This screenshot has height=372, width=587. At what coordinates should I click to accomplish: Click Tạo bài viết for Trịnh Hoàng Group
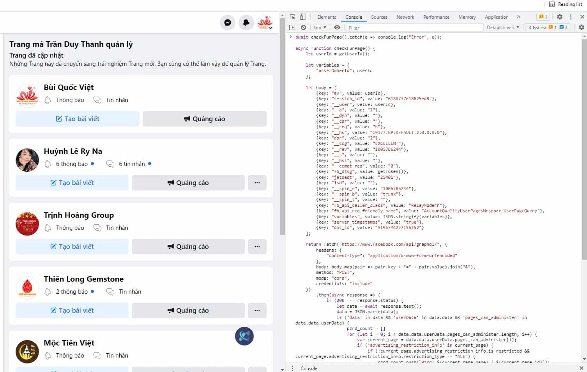pyautogui.click(x=72, y=247)
